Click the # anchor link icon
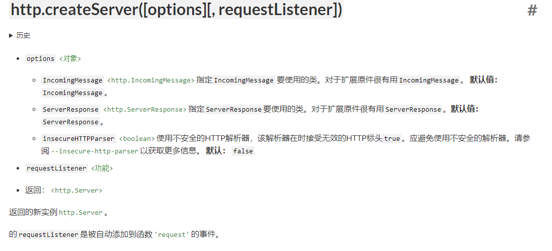This screenshot has height=251, width=552. coord(532,10)
